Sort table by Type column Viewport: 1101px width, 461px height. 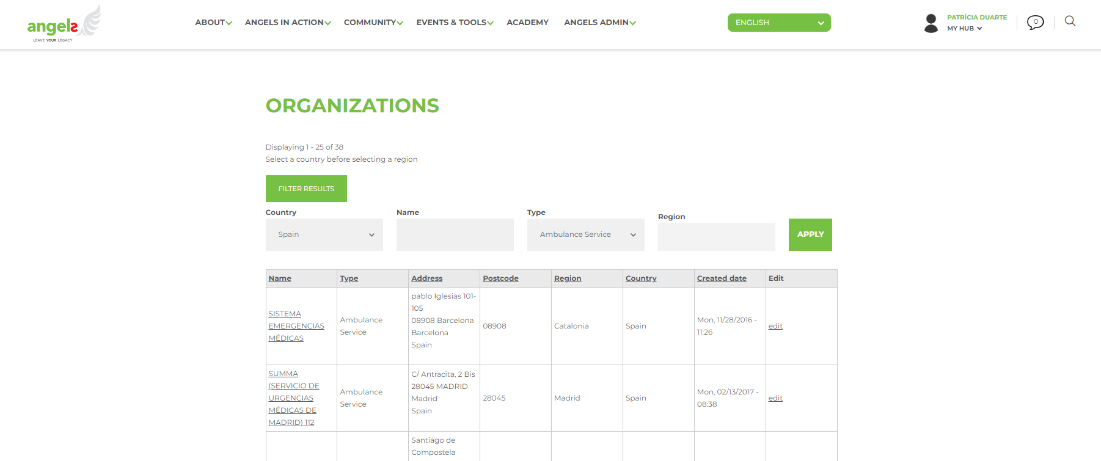pos(349,278)
